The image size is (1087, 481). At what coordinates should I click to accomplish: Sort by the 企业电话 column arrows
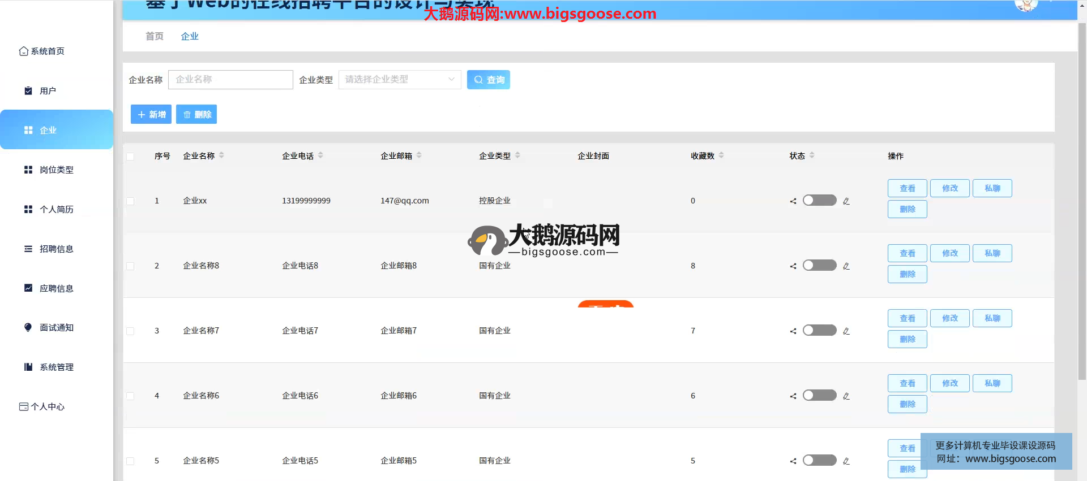320,155
